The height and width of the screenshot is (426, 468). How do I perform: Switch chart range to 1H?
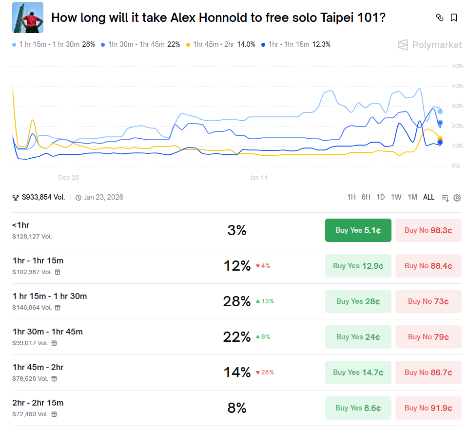(351, 197)
